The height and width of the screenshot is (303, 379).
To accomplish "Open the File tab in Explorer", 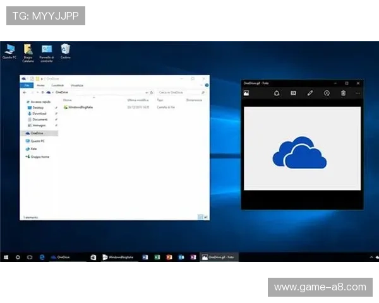I will coord(27,85).
